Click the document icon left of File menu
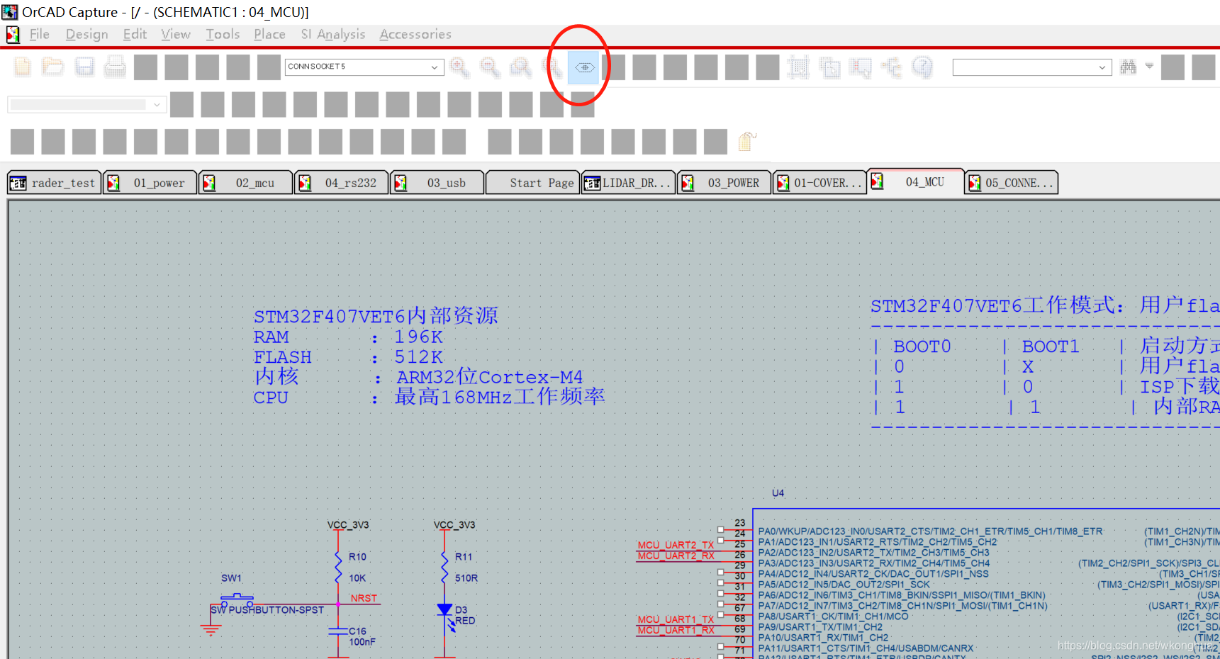Screen dimensions: 1220x659 (x=13, y=34)
